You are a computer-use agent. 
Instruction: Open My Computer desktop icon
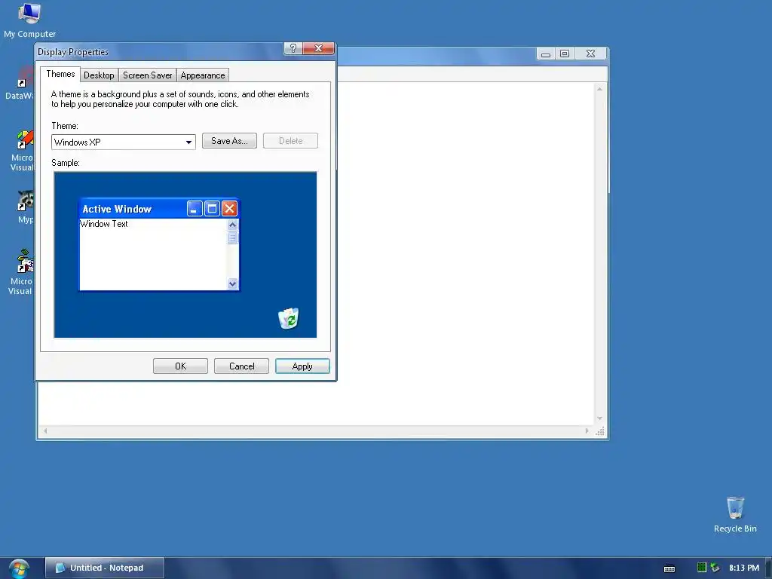click(29, 20)
